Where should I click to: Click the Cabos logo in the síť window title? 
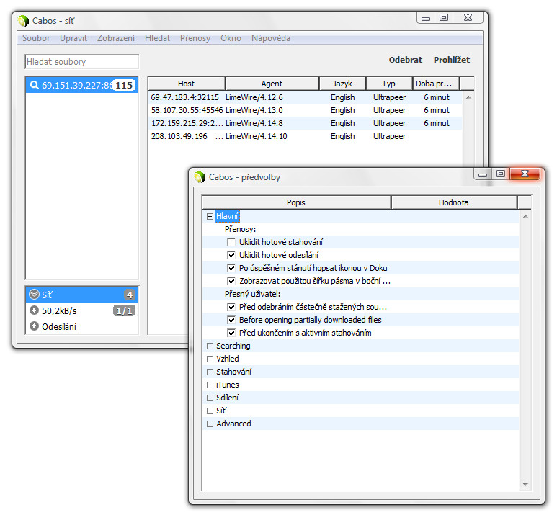[x=23, y=21]
